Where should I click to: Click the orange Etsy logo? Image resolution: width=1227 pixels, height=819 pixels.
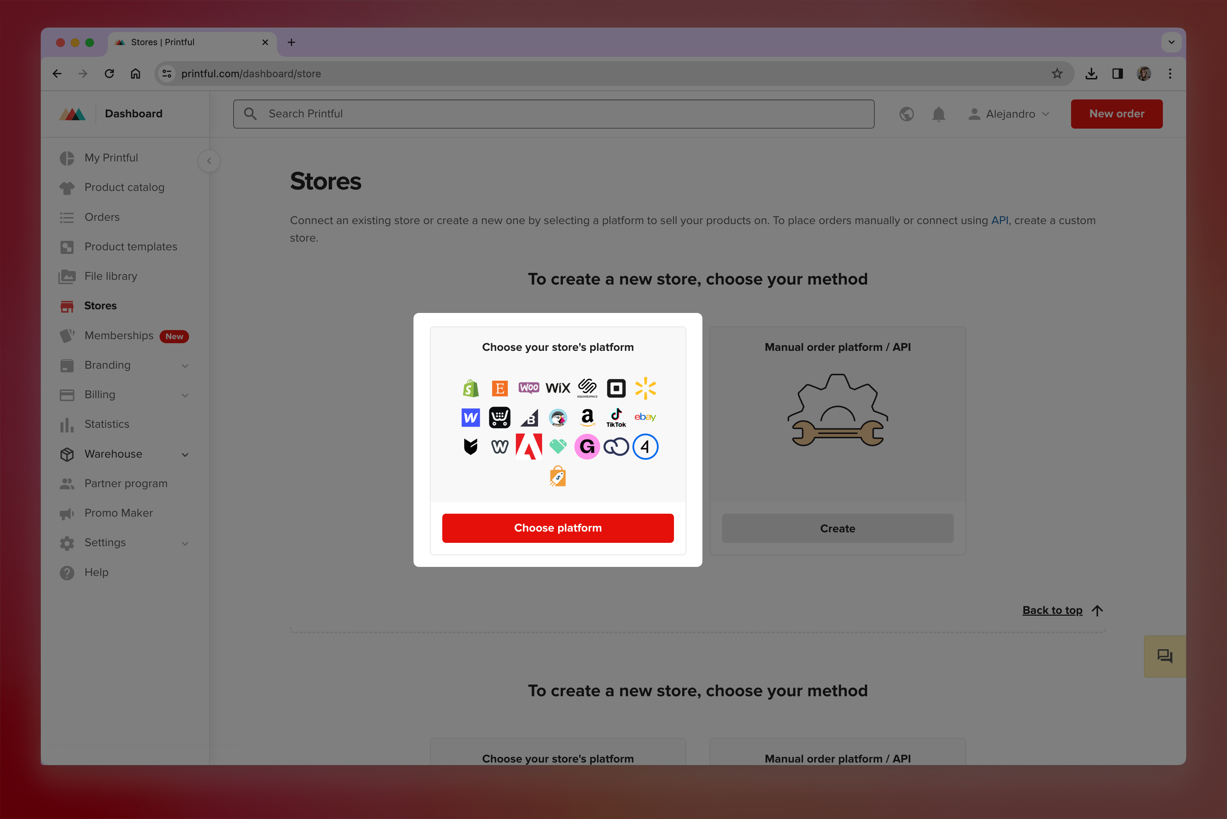point(500,388)
